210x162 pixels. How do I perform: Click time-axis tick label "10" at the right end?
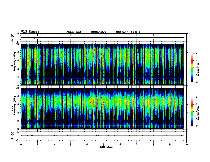tap(186, 145)
